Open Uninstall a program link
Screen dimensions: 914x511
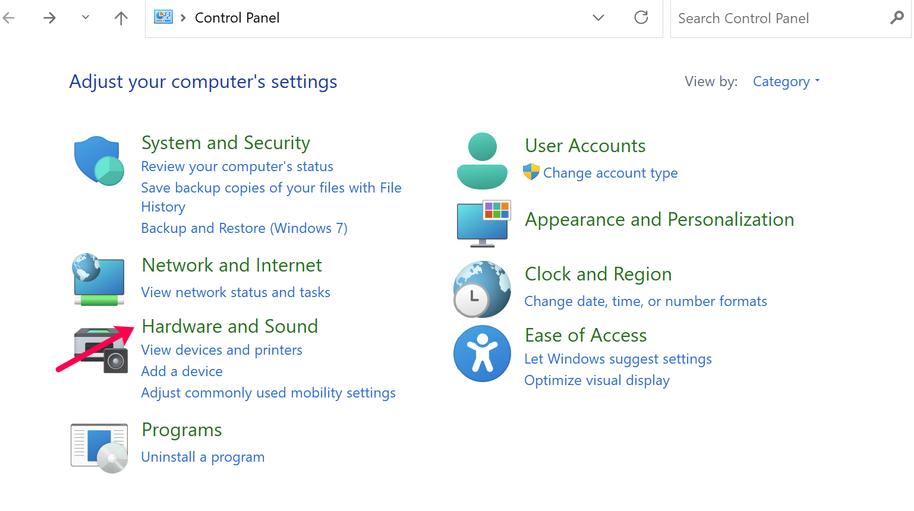click(x=203, y=457)
